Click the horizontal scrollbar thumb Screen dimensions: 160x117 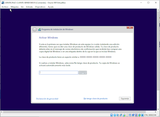[74, 112]
